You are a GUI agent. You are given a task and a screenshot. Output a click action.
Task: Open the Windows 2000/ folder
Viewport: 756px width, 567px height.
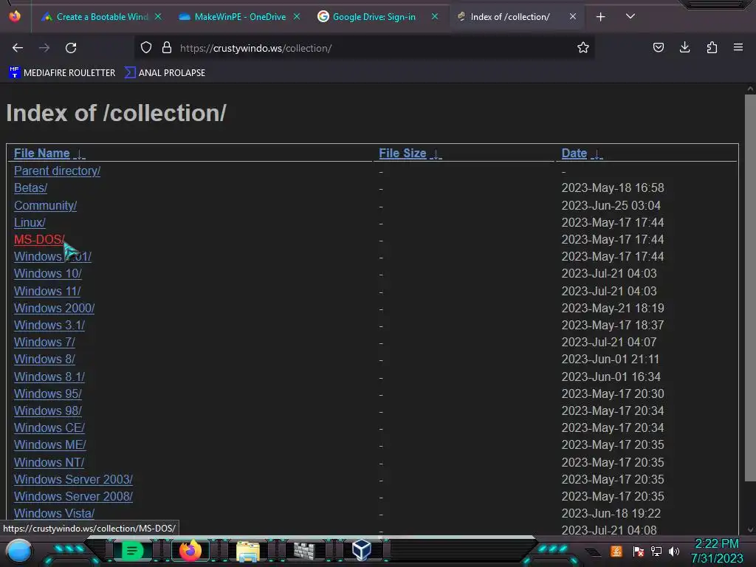tap(54, 309)
